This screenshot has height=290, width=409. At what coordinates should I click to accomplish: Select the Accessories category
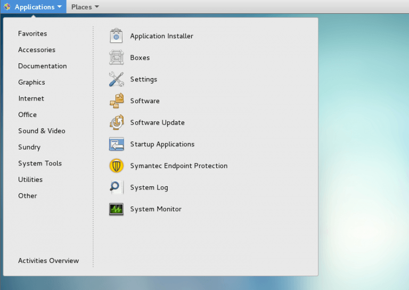[x=37, y=50]
